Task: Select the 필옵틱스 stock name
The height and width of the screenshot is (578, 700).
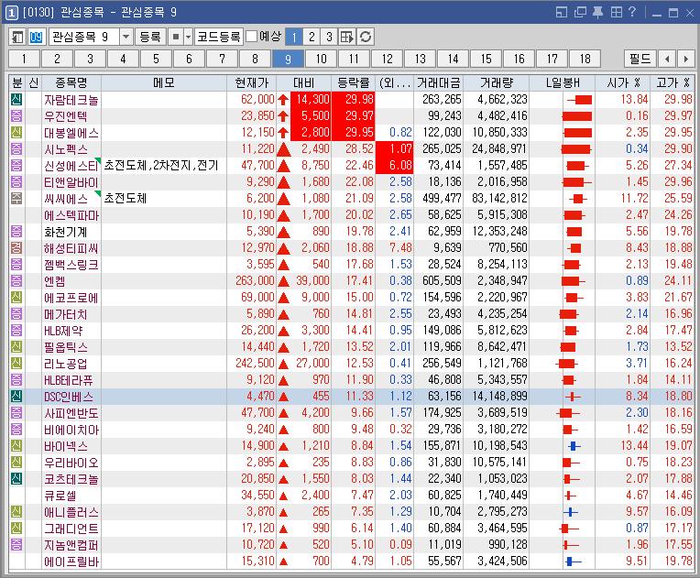Action: point(66,347)
